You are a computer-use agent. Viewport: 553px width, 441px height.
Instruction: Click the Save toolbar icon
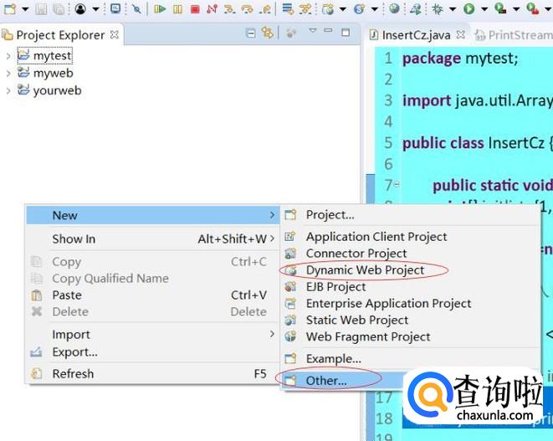pos(41,9)
